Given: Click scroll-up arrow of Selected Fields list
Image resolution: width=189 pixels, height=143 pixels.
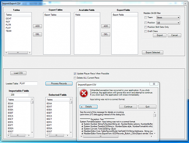Looking at the screenshot, I should click(71, 99).
